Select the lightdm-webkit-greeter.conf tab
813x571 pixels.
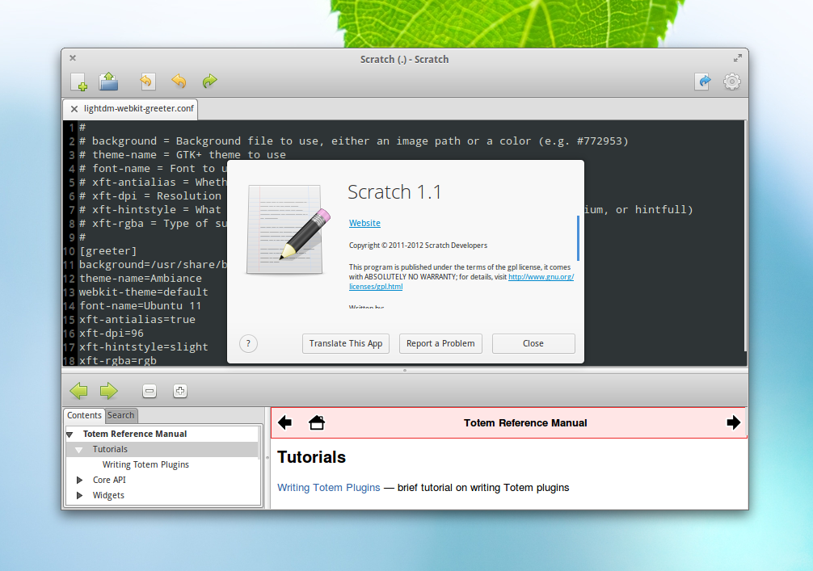click(130, 109)
